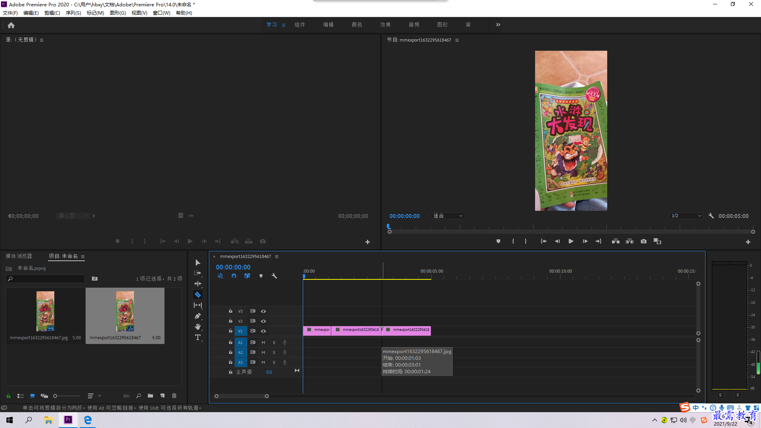761x428 pixels.
Task: Open sort icons dropdown in project panel
Action: click(94, 396)
